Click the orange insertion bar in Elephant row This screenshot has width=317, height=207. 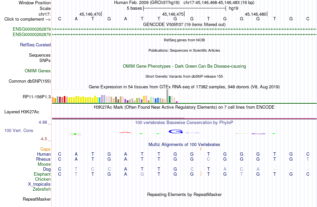[201, 174]
